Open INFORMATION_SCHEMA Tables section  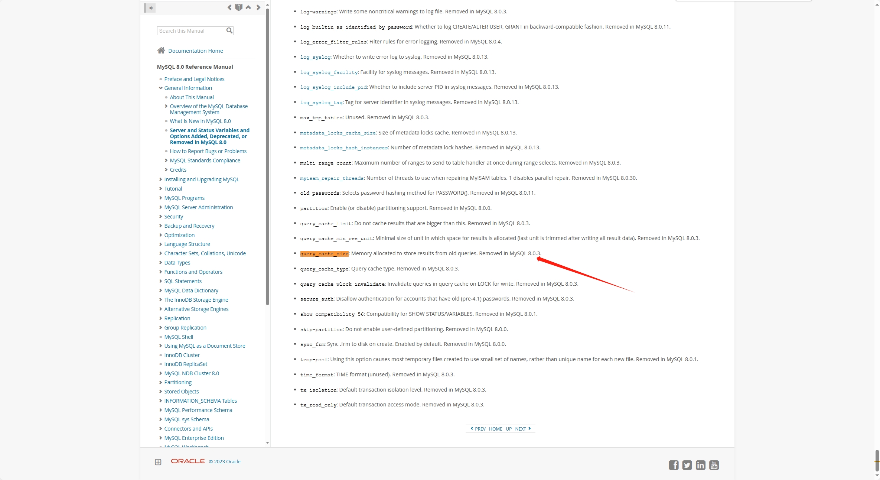(x=201, y=401)
